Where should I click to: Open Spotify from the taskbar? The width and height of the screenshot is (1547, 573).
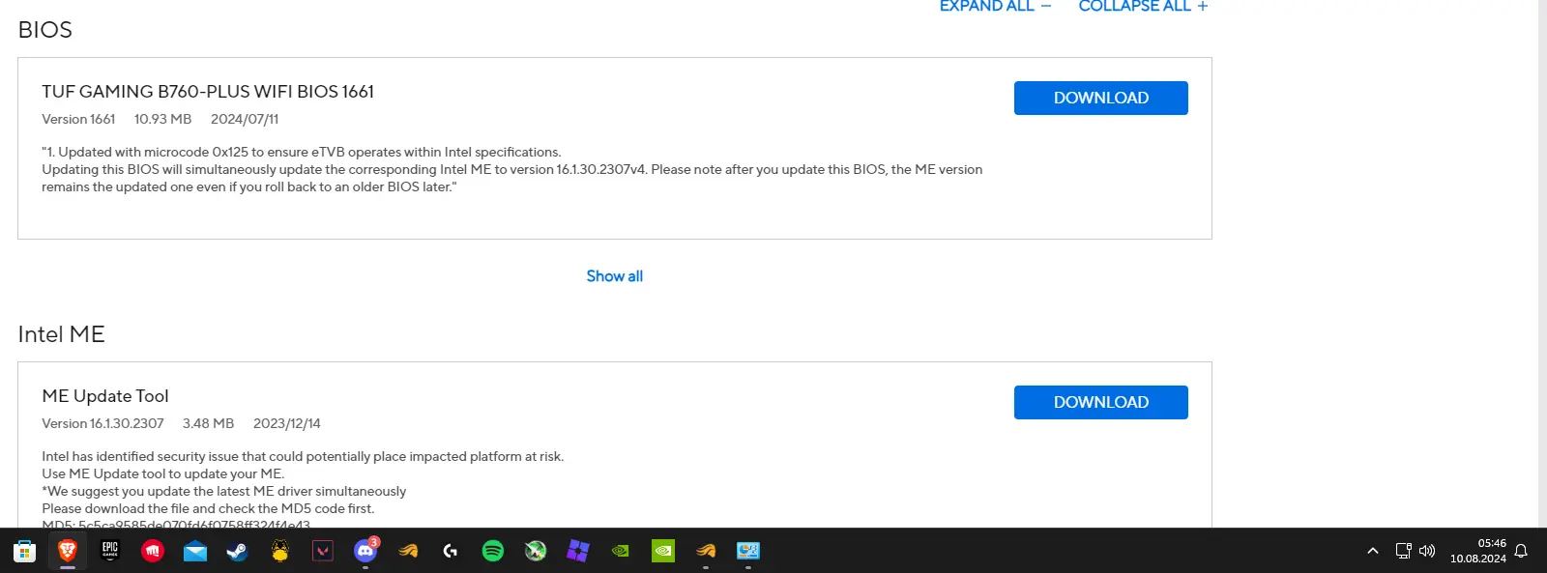pos(493,551)
